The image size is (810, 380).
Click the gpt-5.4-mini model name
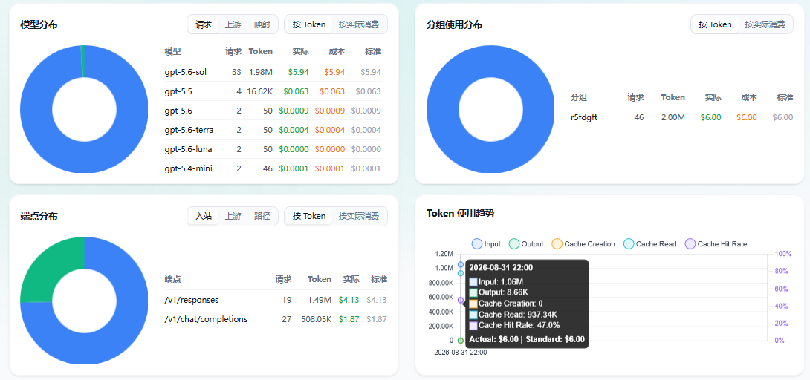(188, 168)
